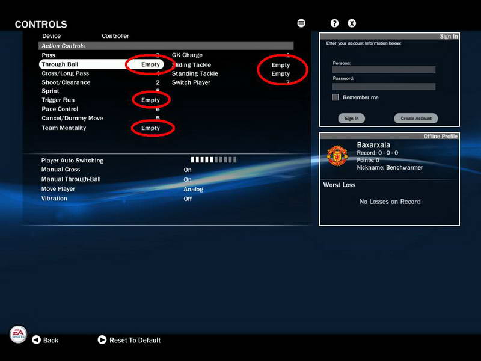Click the EA Sports logo
The height and width of the screenshot is (361, 481).
click(x=18, y=334)
